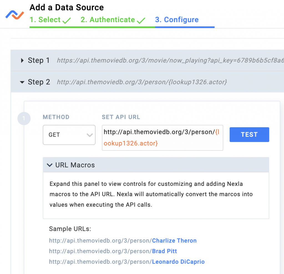Click the step number badge beside METHOD
284x274 pixels.
pyautogui.click(x=24, y=118)
